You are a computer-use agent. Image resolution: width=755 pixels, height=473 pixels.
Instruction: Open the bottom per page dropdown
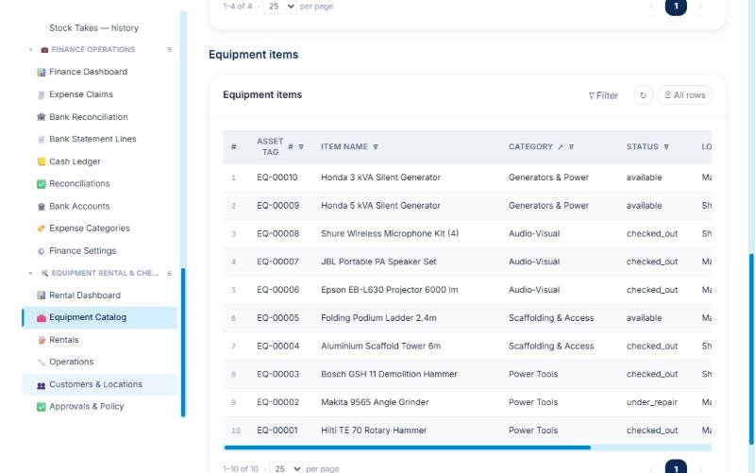[x=286, y=468]
